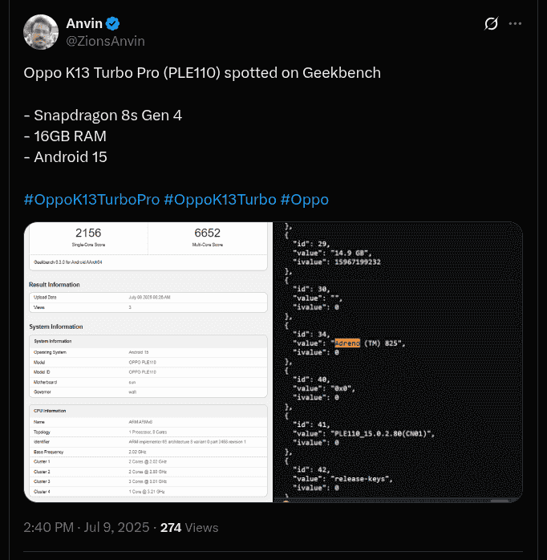
Task: Click the display name Anvin
Action: pyautogui.click(x=84, y=24)
